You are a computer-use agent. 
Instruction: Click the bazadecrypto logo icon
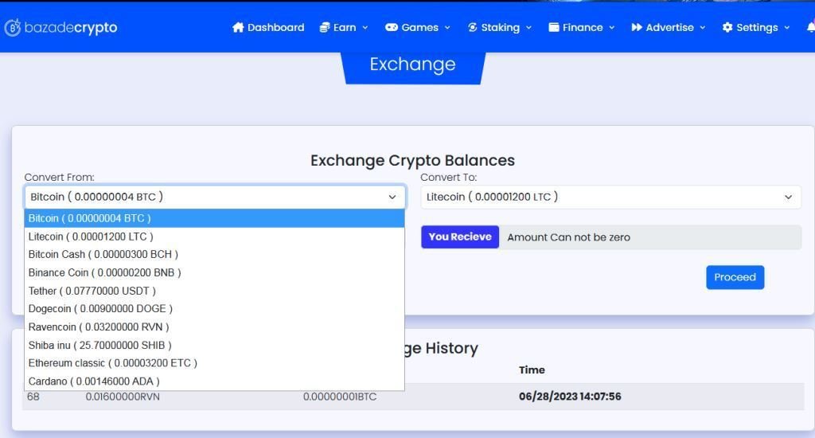click(x=13, y=28)
